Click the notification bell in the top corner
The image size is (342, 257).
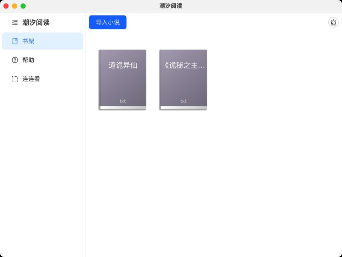click(x=334, y=22)
